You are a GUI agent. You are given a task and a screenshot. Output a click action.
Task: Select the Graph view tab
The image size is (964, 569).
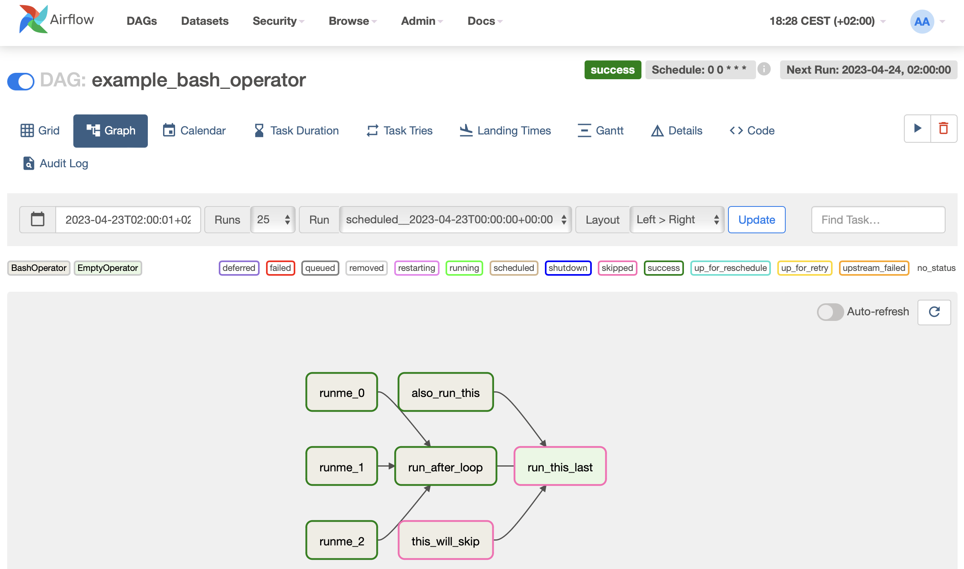pyautogui.click(x=111, y=130)
